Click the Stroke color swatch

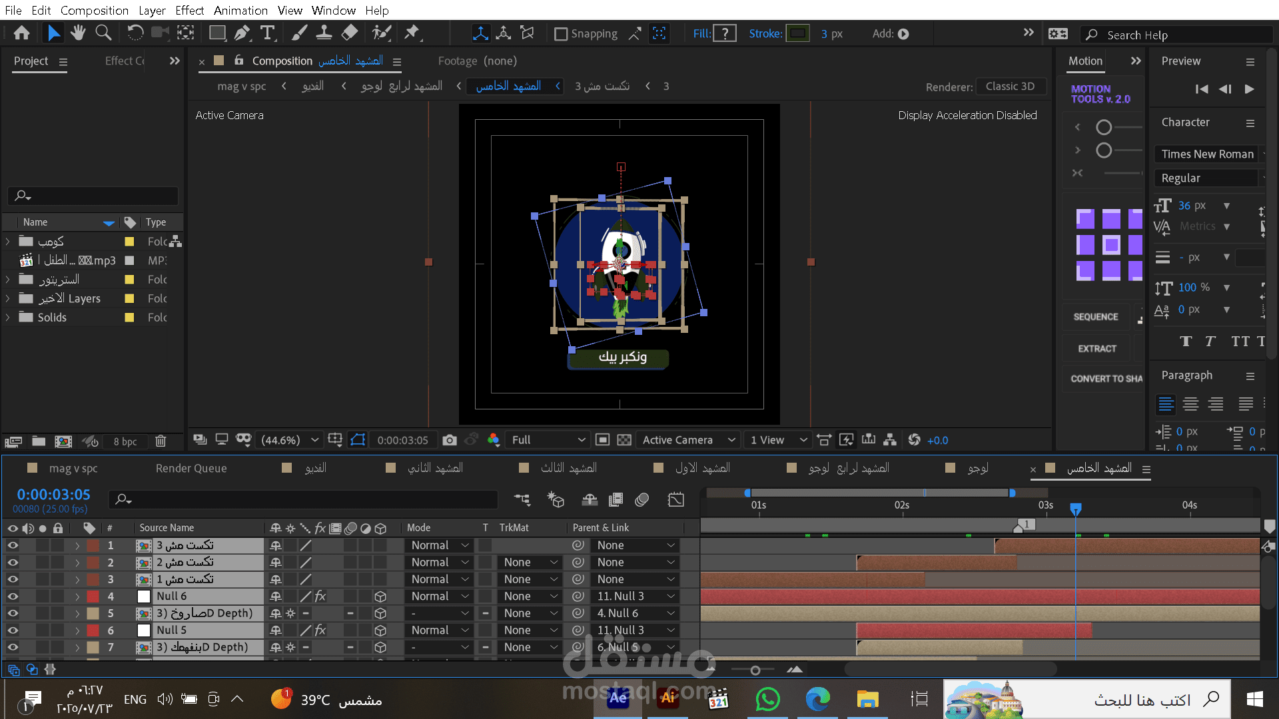[x=798, y=33]
